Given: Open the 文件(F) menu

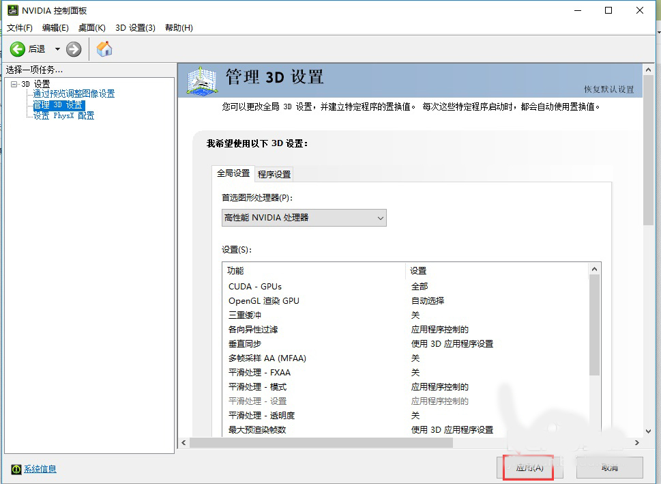Looking at the screenshot, I should (19, 28).
